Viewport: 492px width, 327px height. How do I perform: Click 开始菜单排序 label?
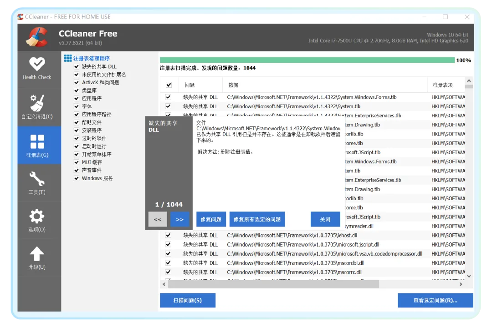click(97, 155)
